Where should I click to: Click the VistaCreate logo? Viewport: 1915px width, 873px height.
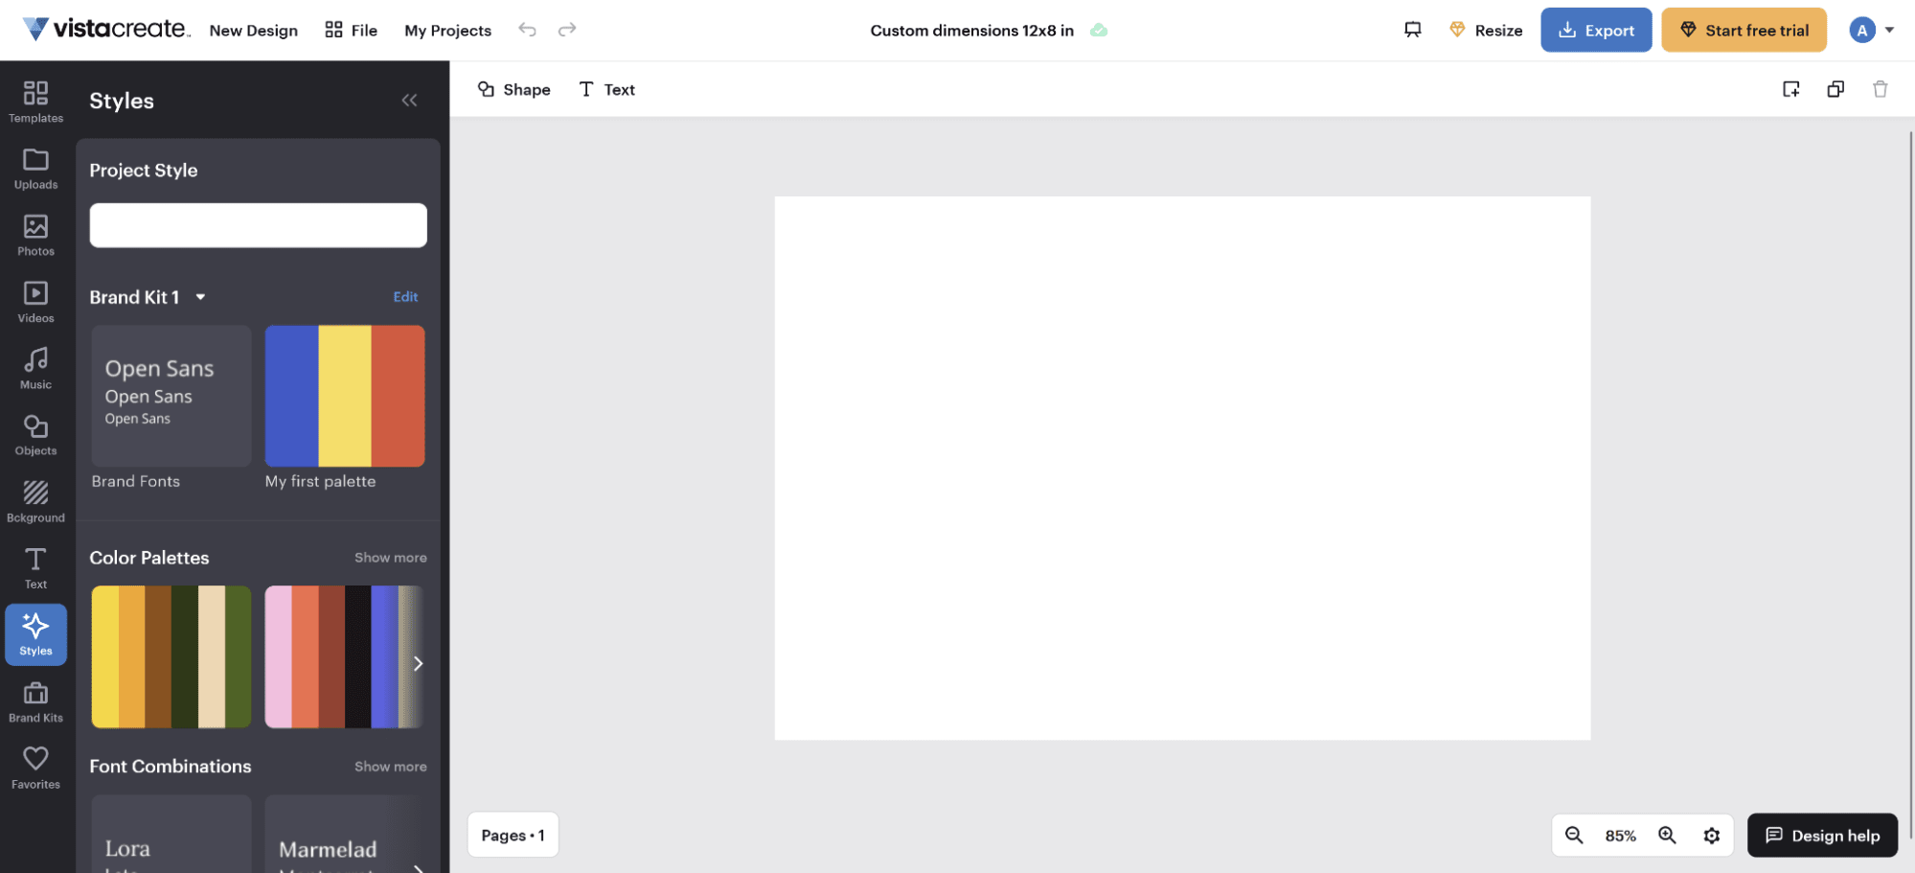click(105, 29)
